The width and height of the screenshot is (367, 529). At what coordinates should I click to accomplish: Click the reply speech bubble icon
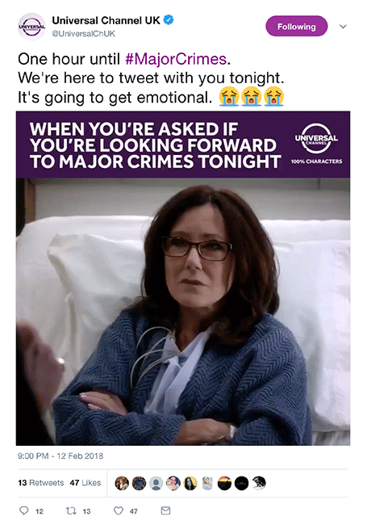pyautogui.click(x=24, y=510)
